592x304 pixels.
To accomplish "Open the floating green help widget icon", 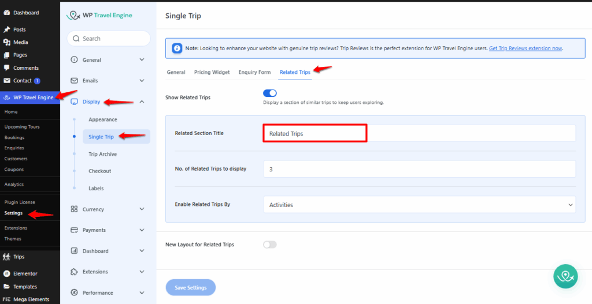I will 566,276.
